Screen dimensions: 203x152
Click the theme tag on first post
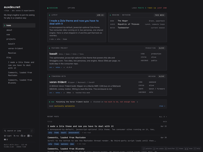[56, 133]
